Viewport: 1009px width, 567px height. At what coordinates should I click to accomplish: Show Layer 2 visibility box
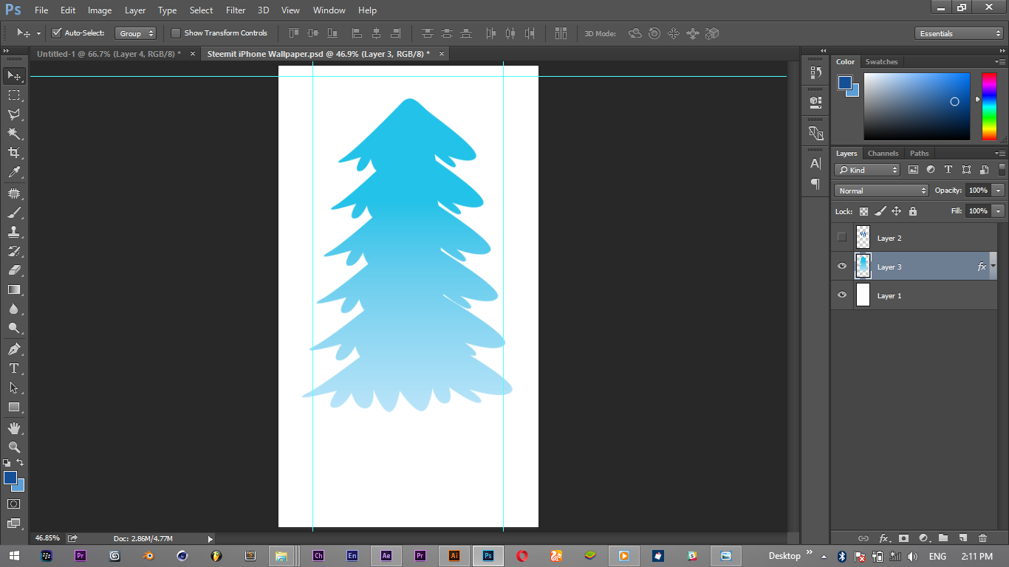pos(842,238)
